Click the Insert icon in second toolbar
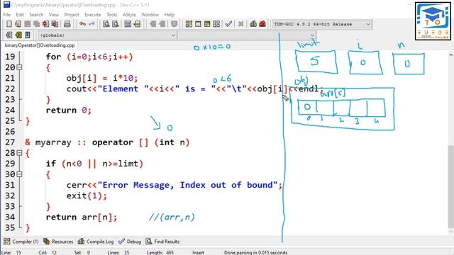454x255 pixels. [x=9, y=35]
